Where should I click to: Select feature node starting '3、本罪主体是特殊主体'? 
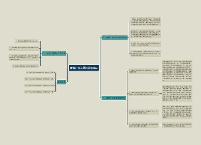click(x=144, y=112)
